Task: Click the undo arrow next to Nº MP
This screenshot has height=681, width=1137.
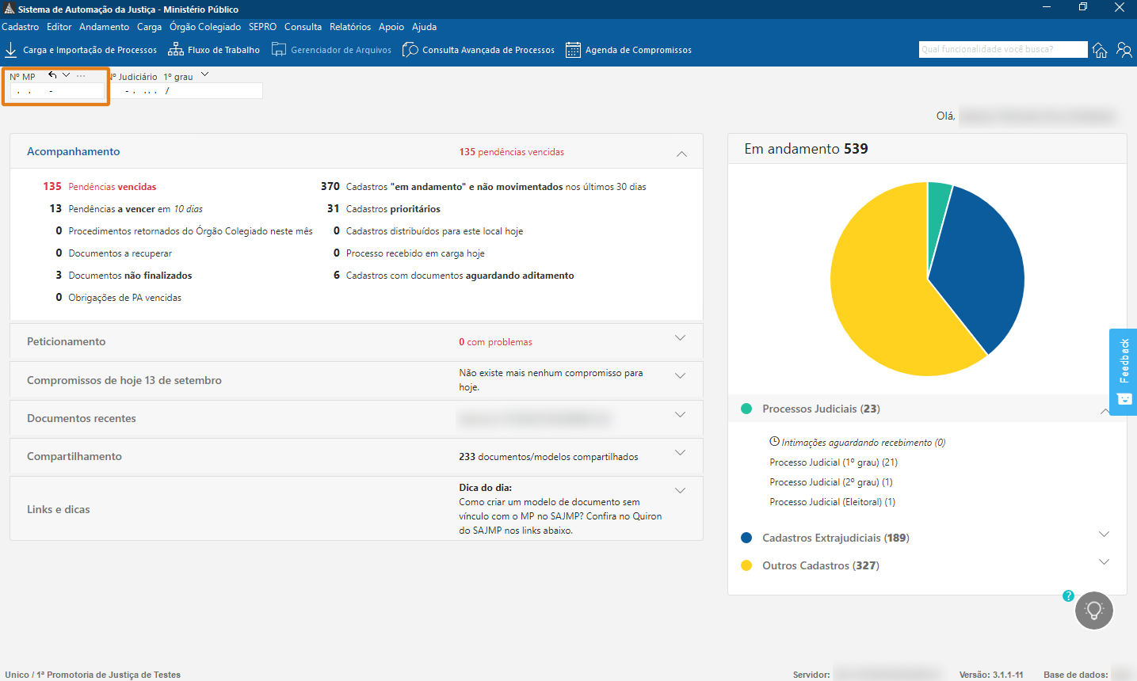Action: (x=52, y=75)
